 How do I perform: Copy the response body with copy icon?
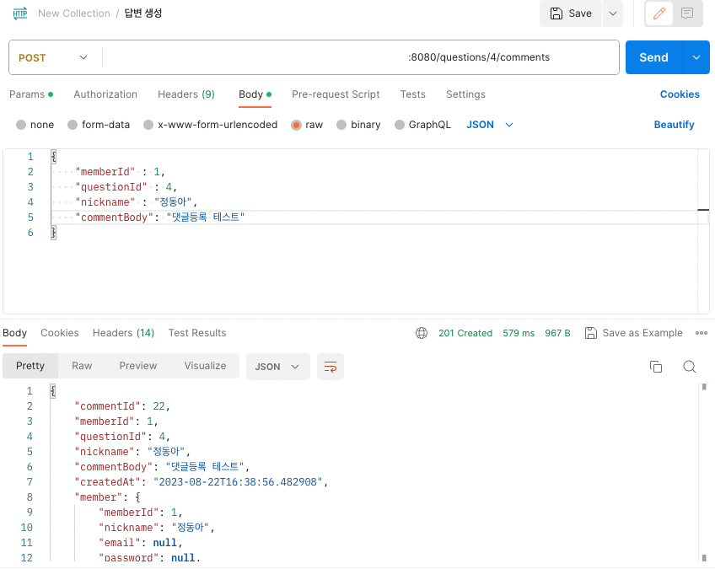coord(656,367)
